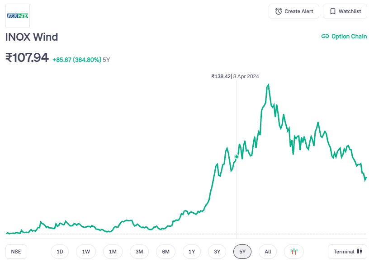Click the Watchlist bookmark icon

pos(332,11)
